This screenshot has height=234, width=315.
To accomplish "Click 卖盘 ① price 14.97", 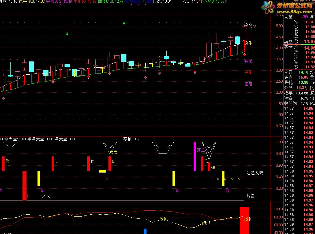I will tap(309, 41).
